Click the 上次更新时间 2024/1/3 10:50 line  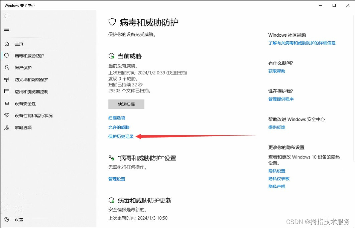pyautogui.click(x=138, y=218)
